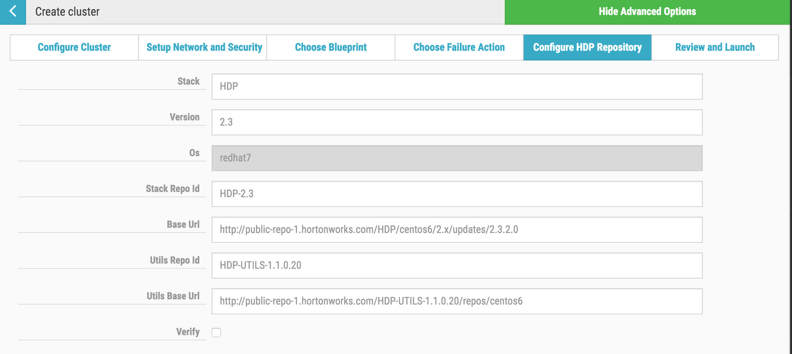Image resolution: width=792 pixels, height=354 pixels.
Task: Click the back arrow icon
Action: point(12,12)
